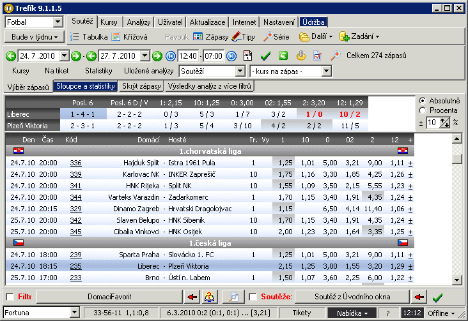This screenshot has height=321, width=468.
Task: Open the Křížová cross table
Action: point(130,36)
